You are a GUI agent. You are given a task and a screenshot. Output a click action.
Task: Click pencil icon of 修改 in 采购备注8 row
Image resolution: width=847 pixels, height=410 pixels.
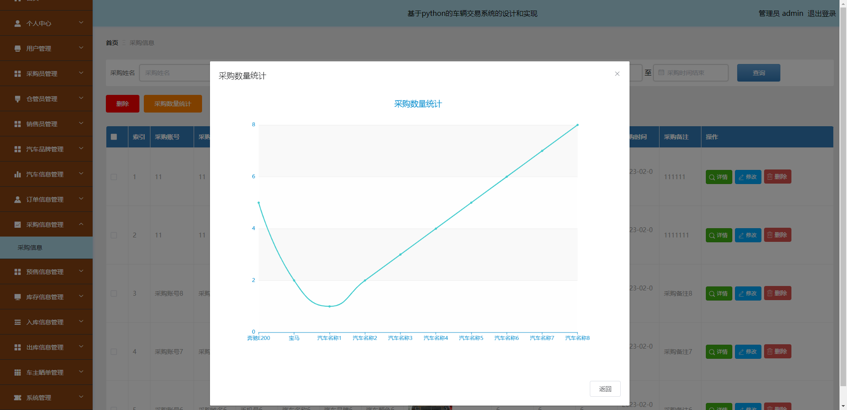tap(741, 293)
